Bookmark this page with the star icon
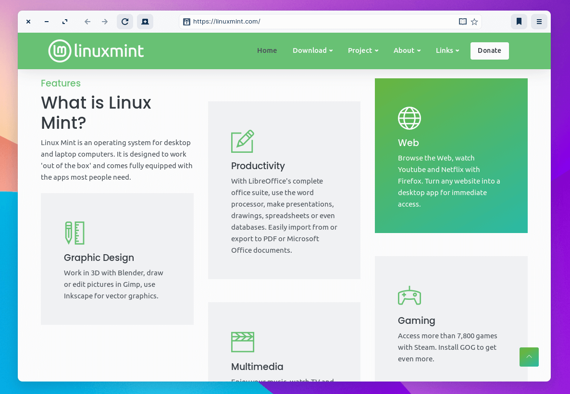This screenshot has width=570, height=394. click(474, 22)
